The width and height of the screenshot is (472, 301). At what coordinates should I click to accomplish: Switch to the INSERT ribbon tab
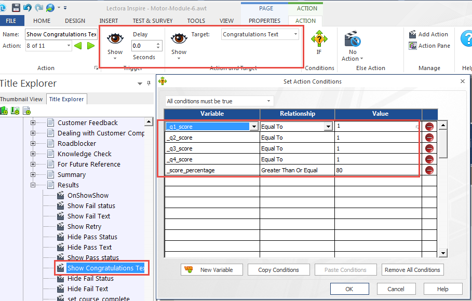(x=109, y=21)
